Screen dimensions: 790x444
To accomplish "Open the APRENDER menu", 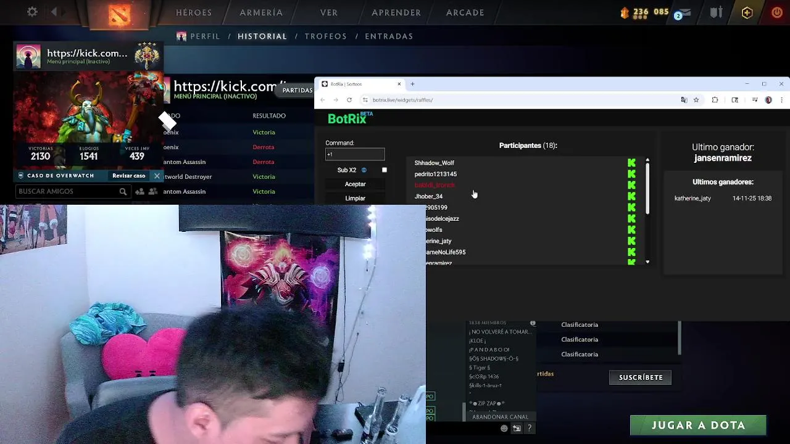I will (x=396, y=12).
